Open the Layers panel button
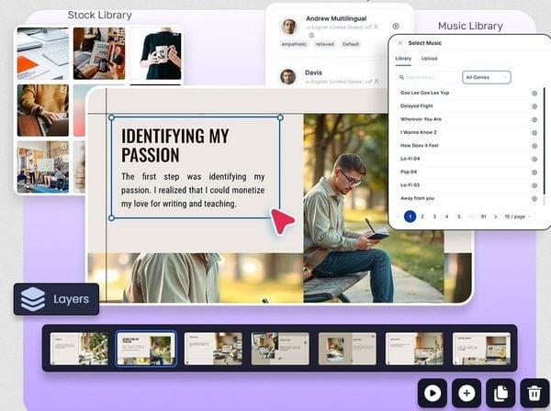The image size is (551, 411). pyautogui.click(x=56, y=299)
